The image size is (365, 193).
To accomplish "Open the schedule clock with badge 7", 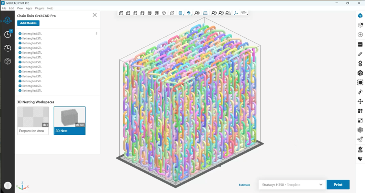I will pyautogui.click(x=8, y=34).
